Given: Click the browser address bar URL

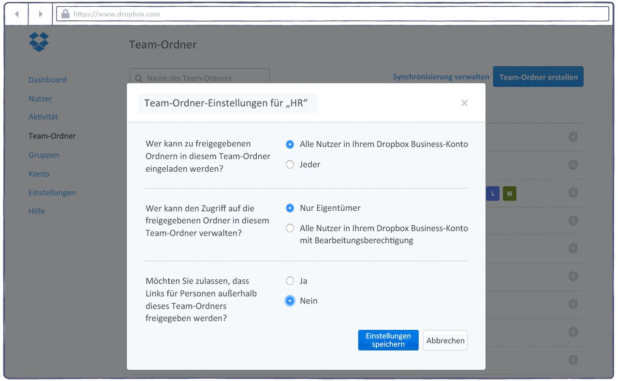Looking at the screenshot, I should (x=117, y=14).
